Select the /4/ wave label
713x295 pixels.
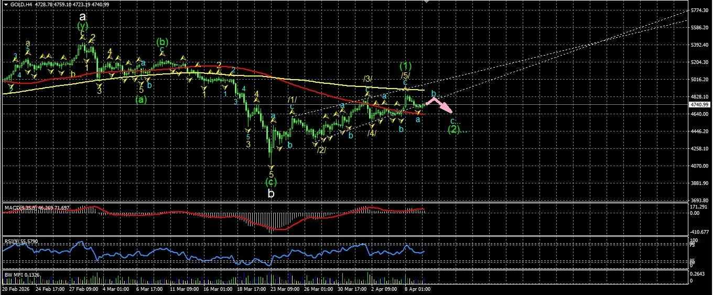[371, 133]
